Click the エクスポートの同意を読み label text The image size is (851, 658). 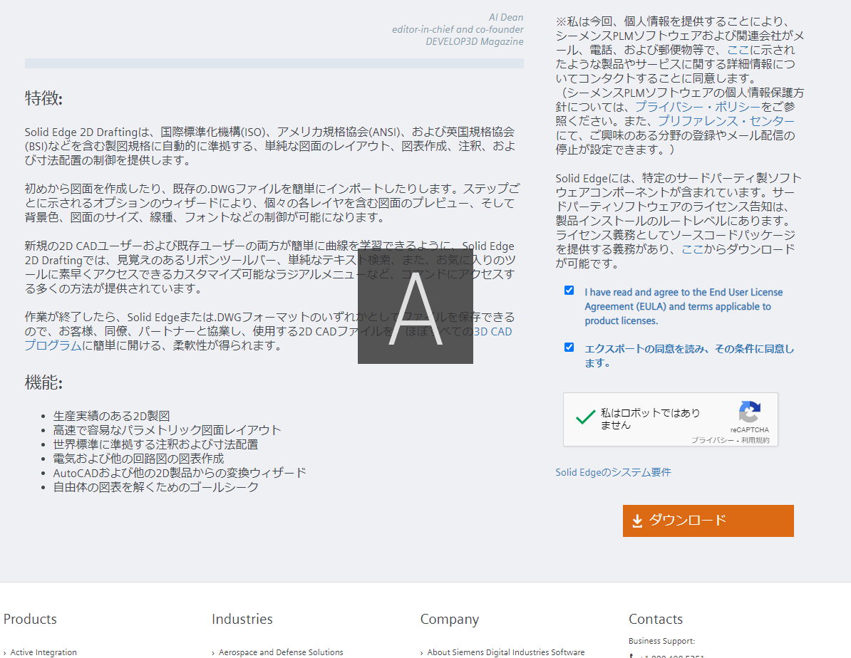688,355
